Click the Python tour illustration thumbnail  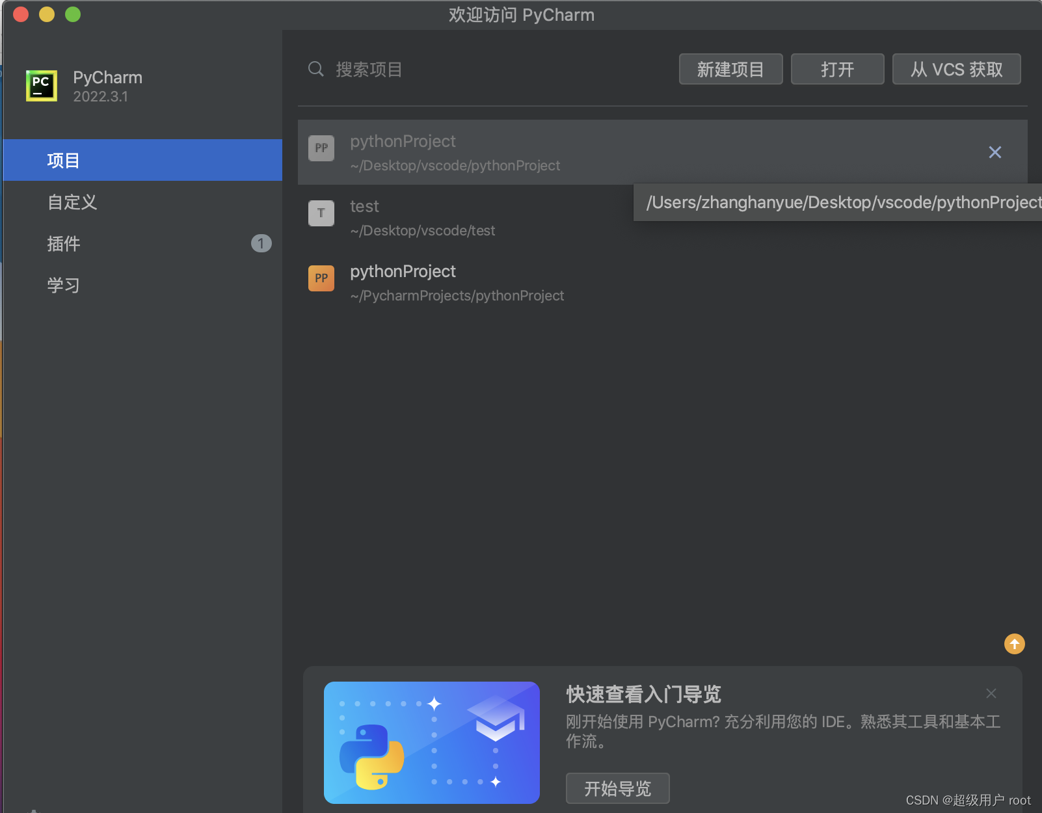tap(432, 743)
